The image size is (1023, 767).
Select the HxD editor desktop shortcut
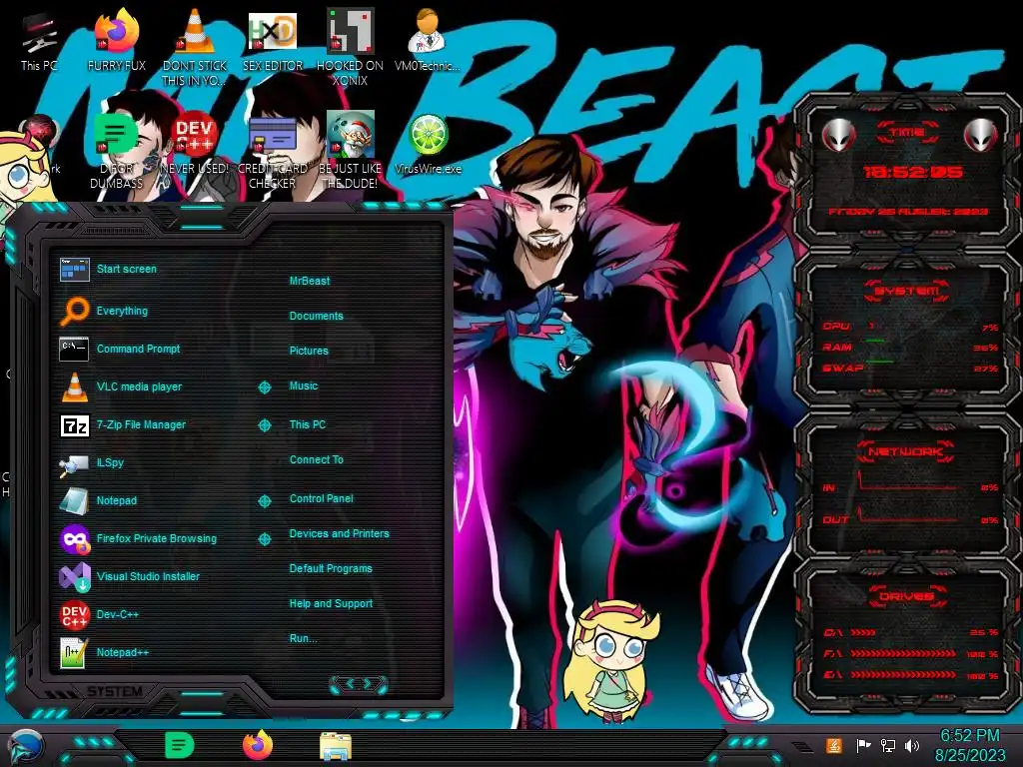click(273, 40)
